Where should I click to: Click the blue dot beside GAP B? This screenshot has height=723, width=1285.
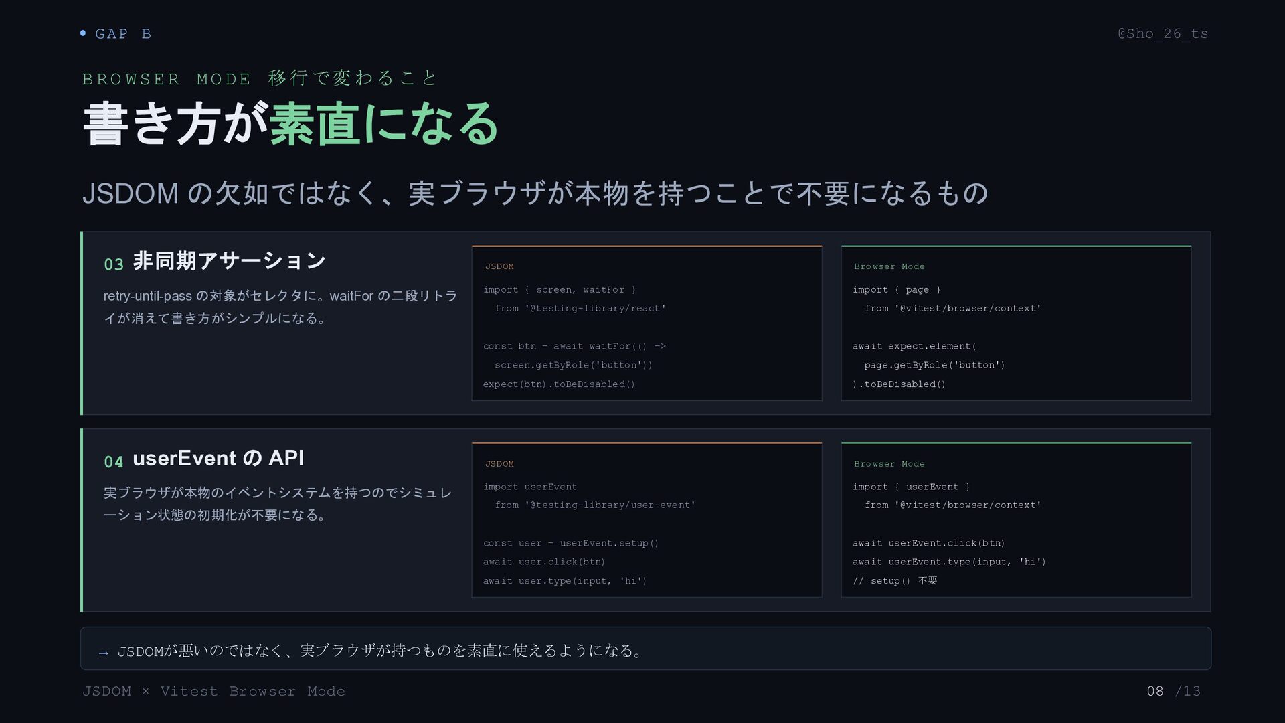(x=83, y=33)
